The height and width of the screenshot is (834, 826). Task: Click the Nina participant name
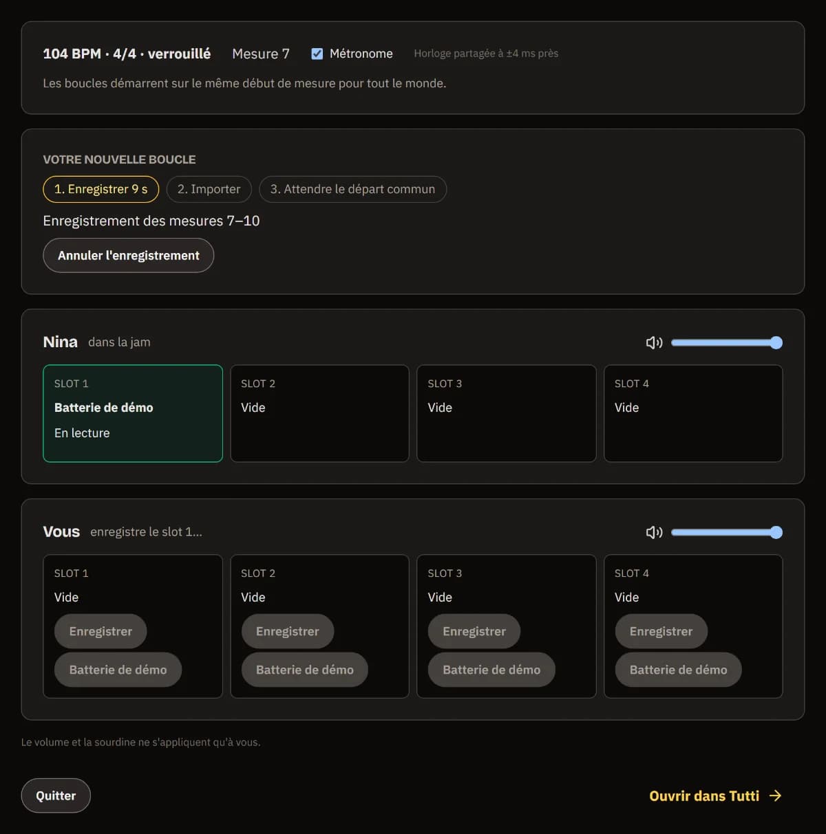[x=61, y=342]
